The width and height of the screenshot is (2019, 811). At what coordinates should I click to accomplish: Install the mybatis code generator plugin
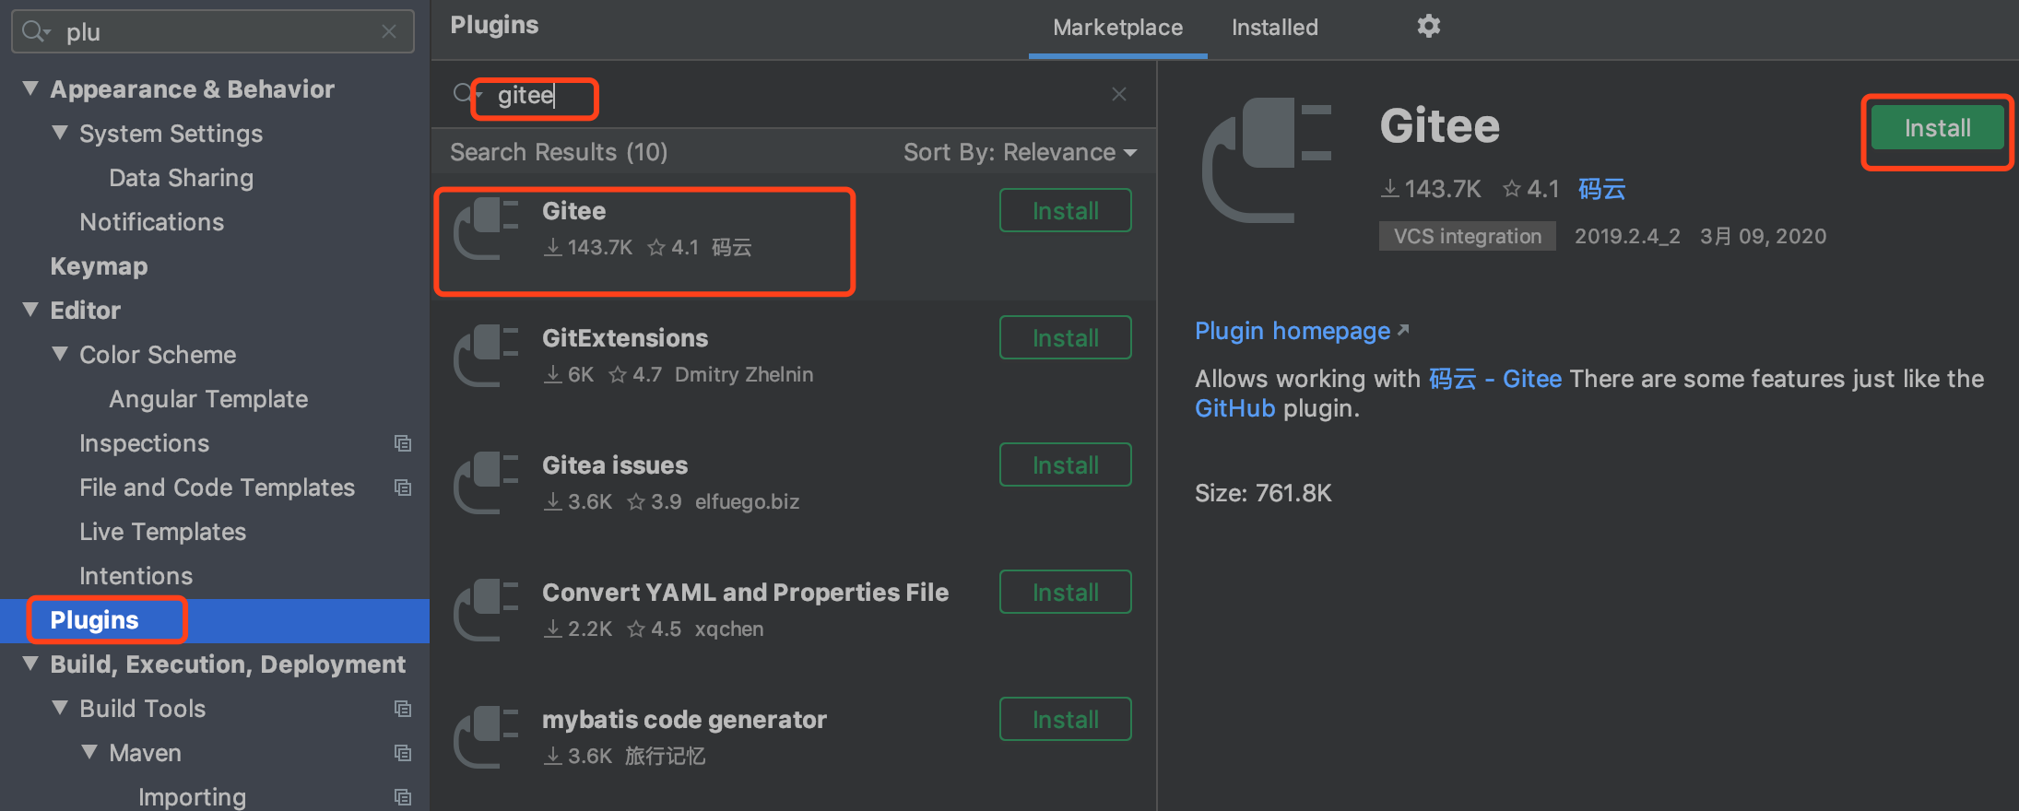[1065, 720]
